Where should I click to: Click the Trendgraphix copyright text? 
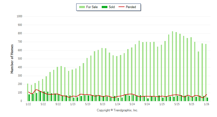coord(117,110)
